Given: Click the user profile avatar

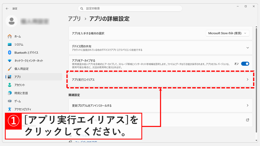Looking at the screenshot, I should 12,21.
